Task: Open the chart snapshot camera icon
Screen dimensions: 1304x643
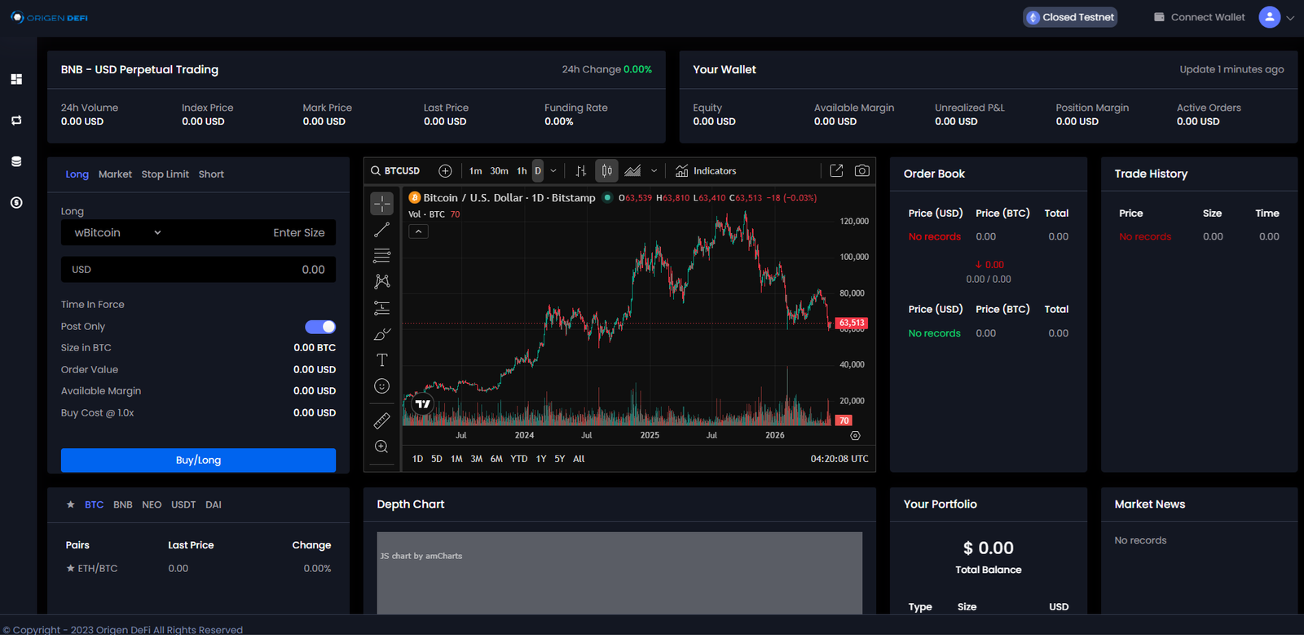Action: point(861,170)
